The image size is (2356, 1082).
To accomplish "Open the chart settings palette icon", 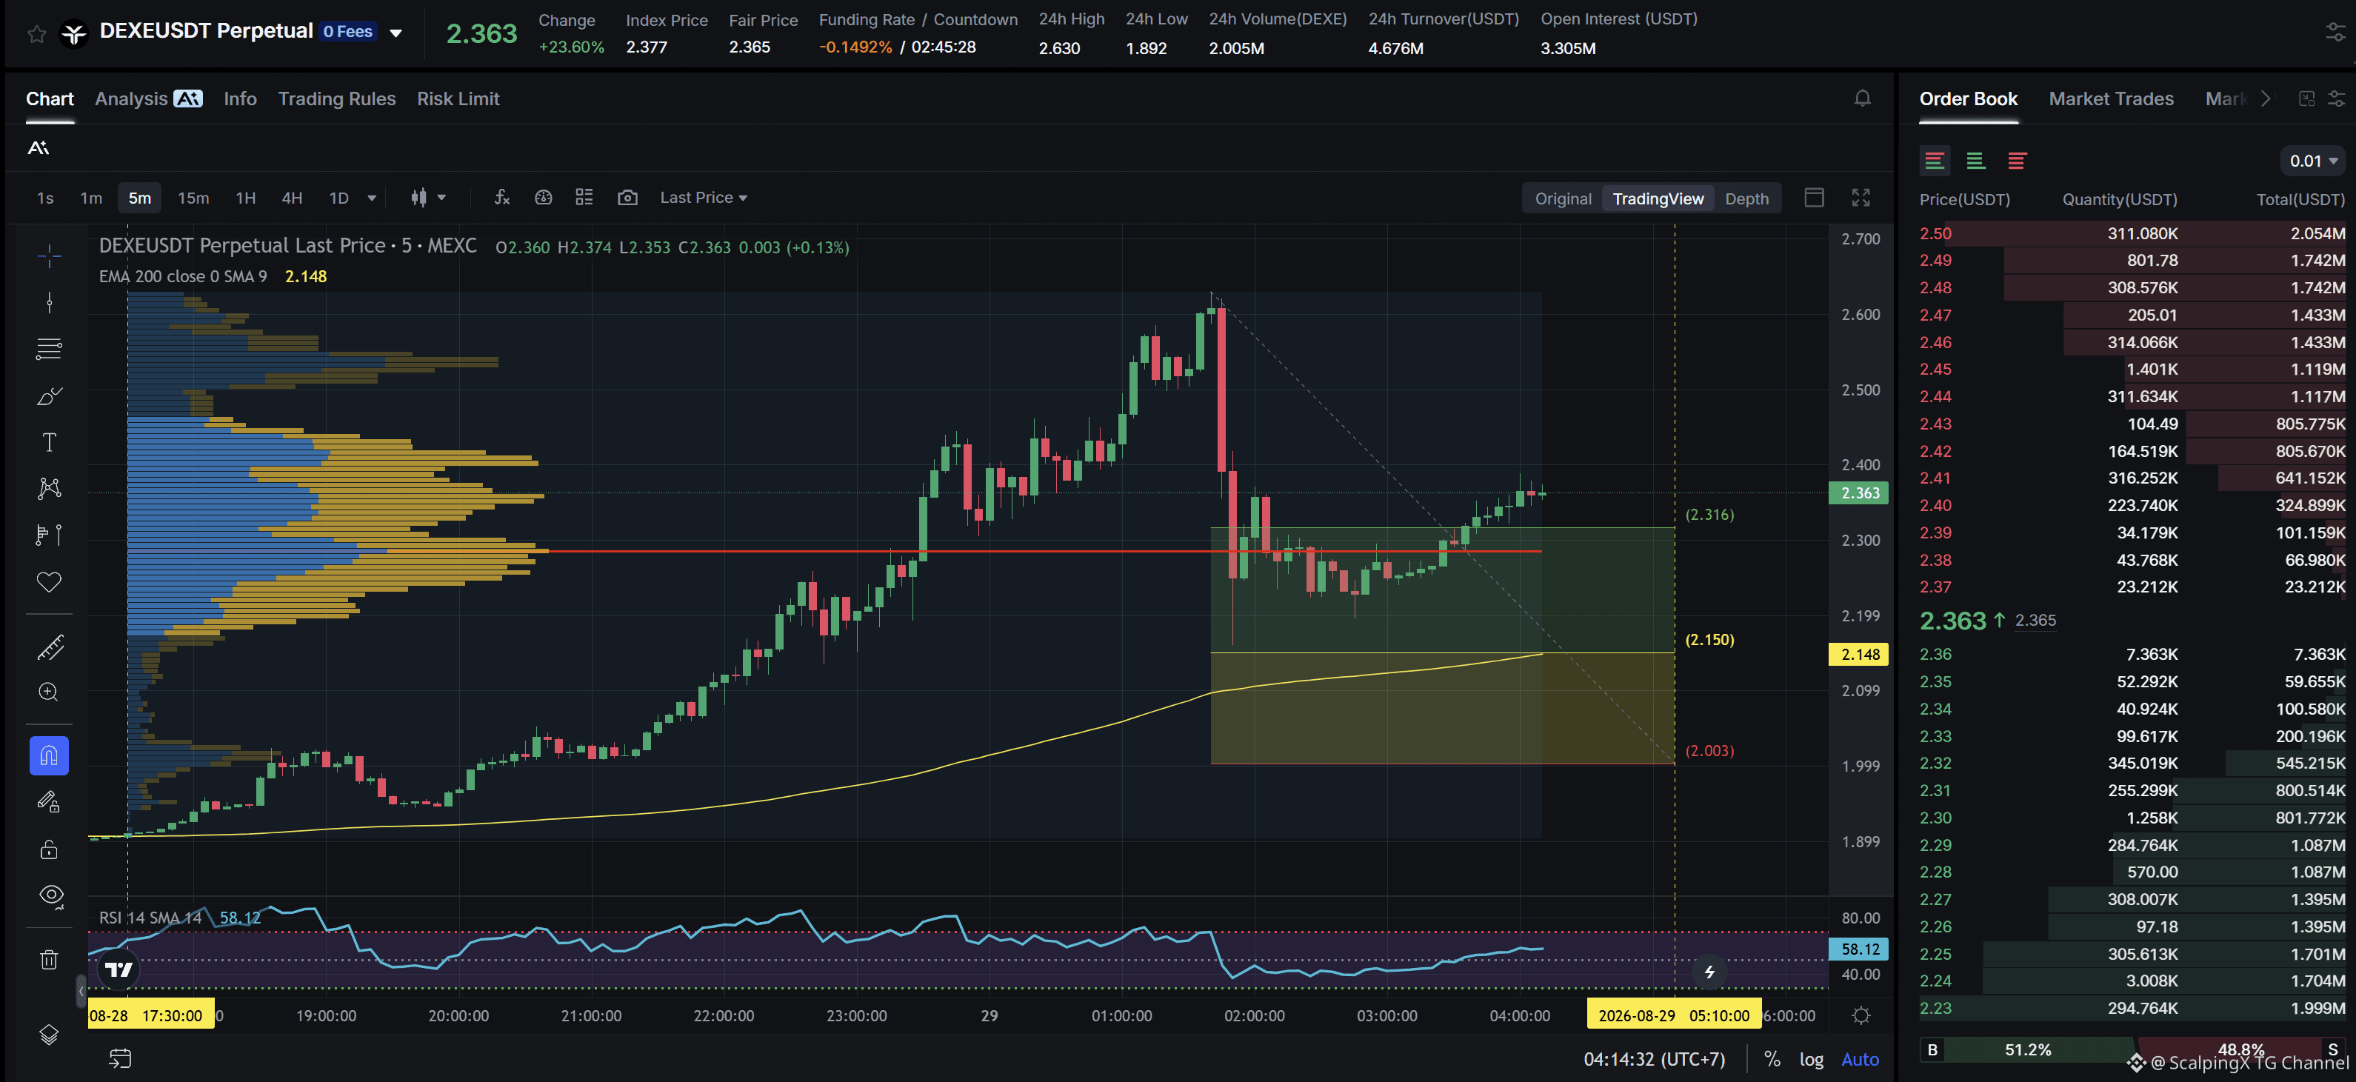I will 544,198.
